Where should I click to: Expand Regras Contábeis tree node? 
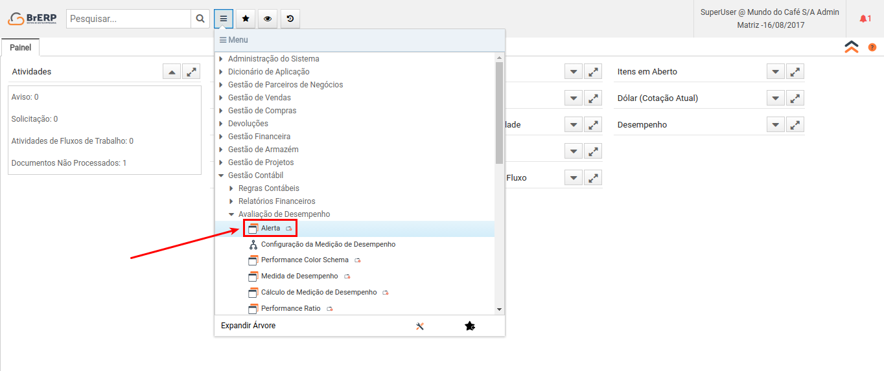click(x=231, y=188)
